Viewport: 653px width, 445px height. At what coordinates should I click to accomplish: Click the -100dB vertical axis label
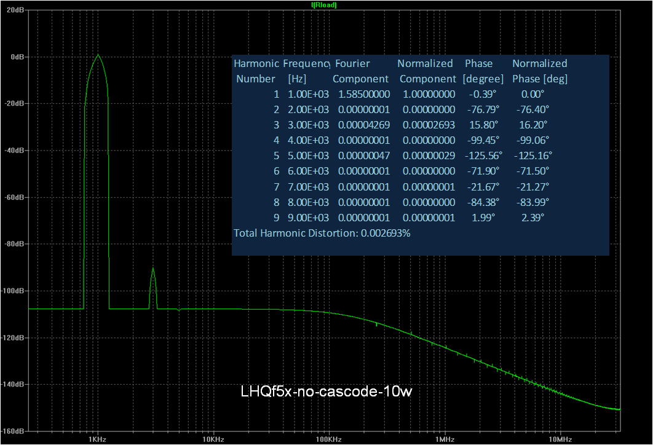12,291
